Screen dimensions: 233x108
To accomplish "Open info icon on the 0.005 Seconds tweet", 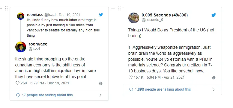I will [214, 78].
